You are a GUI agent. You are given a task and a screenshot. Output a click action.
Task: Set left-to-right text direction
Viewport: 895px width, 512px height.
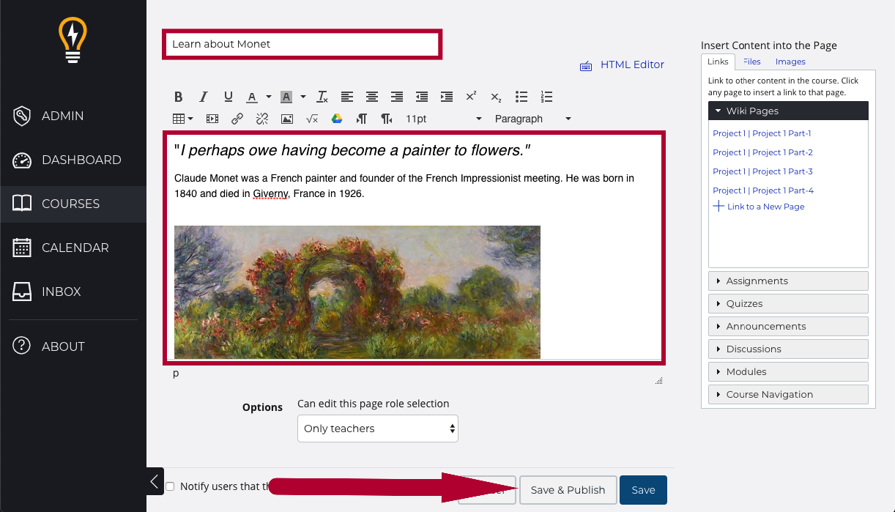point(362,119)
